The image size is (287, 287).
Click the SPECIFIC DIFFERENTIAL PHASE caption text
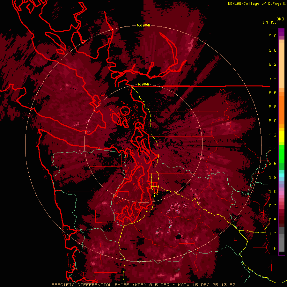[x=90, y=285]
